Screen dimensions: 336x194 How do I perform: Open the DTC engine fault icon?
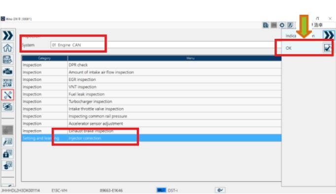pos(8,71)
